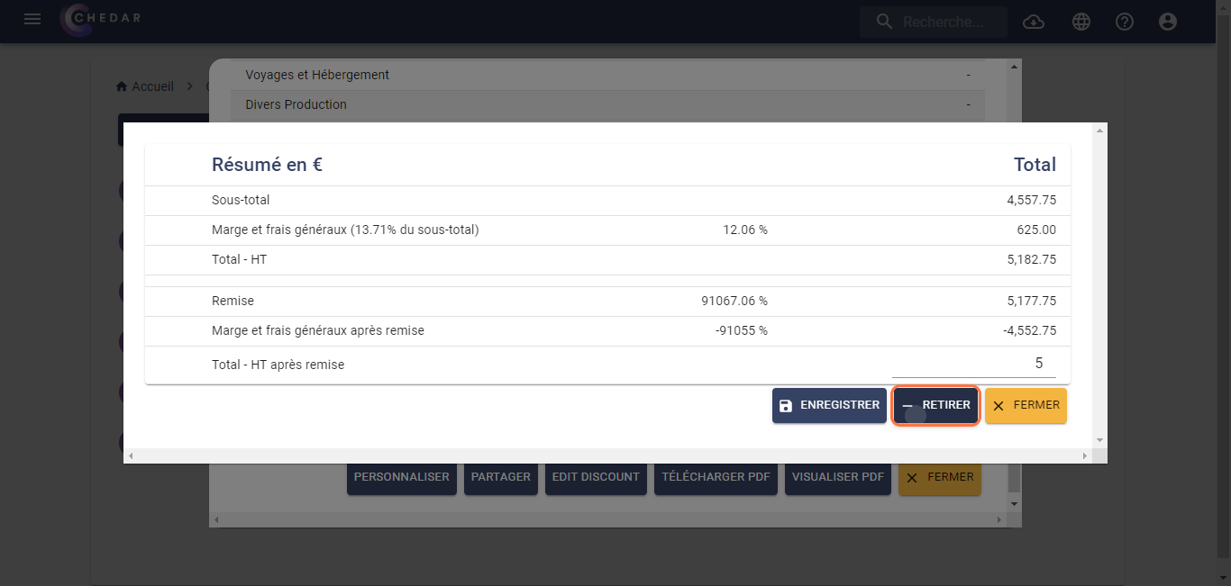The image size is (1231, 586).
Task: Click the 5,182.75 total value
Action: [x=1032, y=259]
